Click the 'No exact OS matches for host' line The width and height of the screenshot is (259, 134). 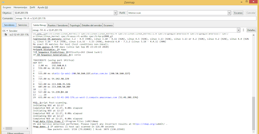point(71,44)
